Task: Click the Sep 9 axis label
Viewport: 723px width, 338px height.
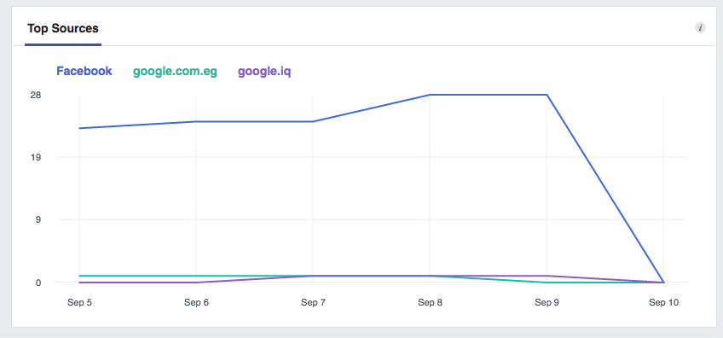Action: tap(547, 302)
